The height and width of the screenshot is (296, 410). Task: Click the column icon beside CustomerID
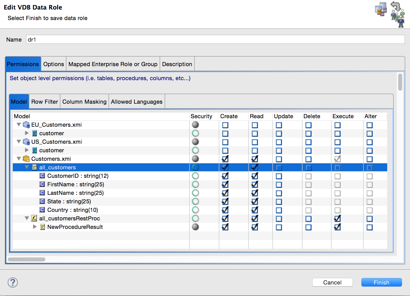(x=42, y=176)
